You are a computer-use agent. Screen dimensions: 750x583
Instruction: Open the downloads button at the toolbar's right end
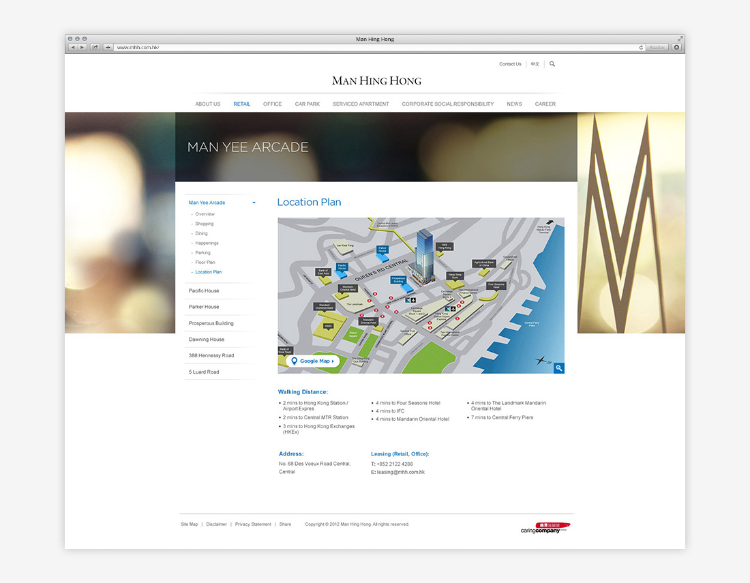[x=676, y=48]
